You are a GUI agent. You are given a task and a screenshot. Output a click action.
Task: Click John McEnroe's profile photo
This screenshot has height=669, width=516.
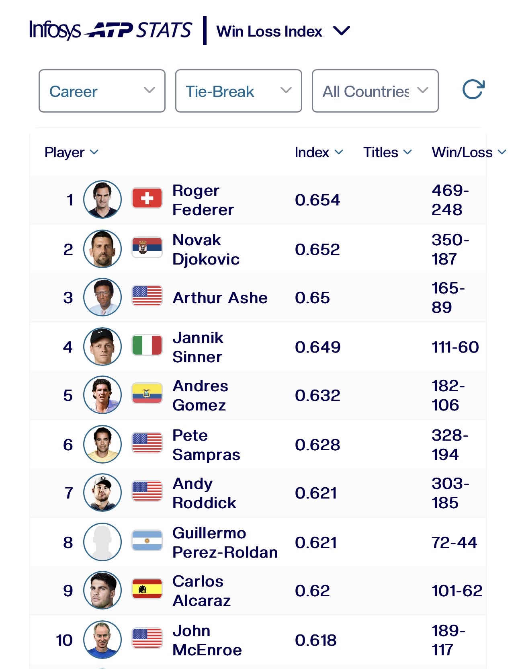tap(102, 640)
